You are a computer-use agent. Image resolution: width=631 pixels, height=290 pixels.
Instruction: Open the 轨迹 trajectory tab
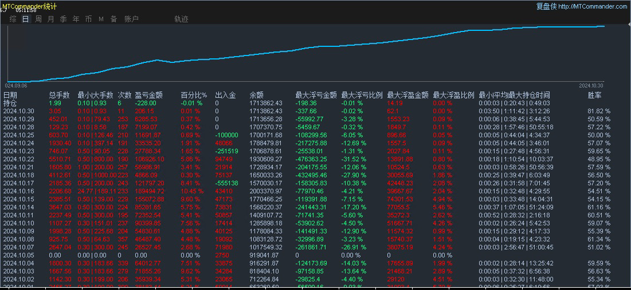(182, 19)
